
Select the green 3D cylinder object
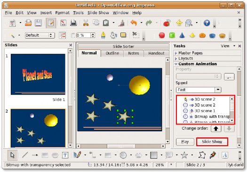pos(172,35)
